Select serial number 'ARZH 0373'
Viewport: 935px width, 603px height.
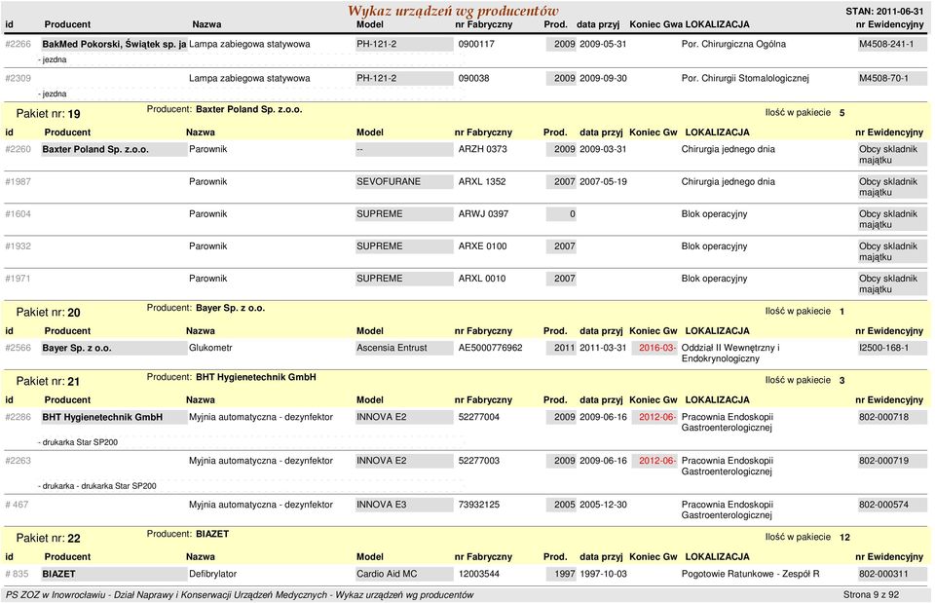tap(482, 149)
